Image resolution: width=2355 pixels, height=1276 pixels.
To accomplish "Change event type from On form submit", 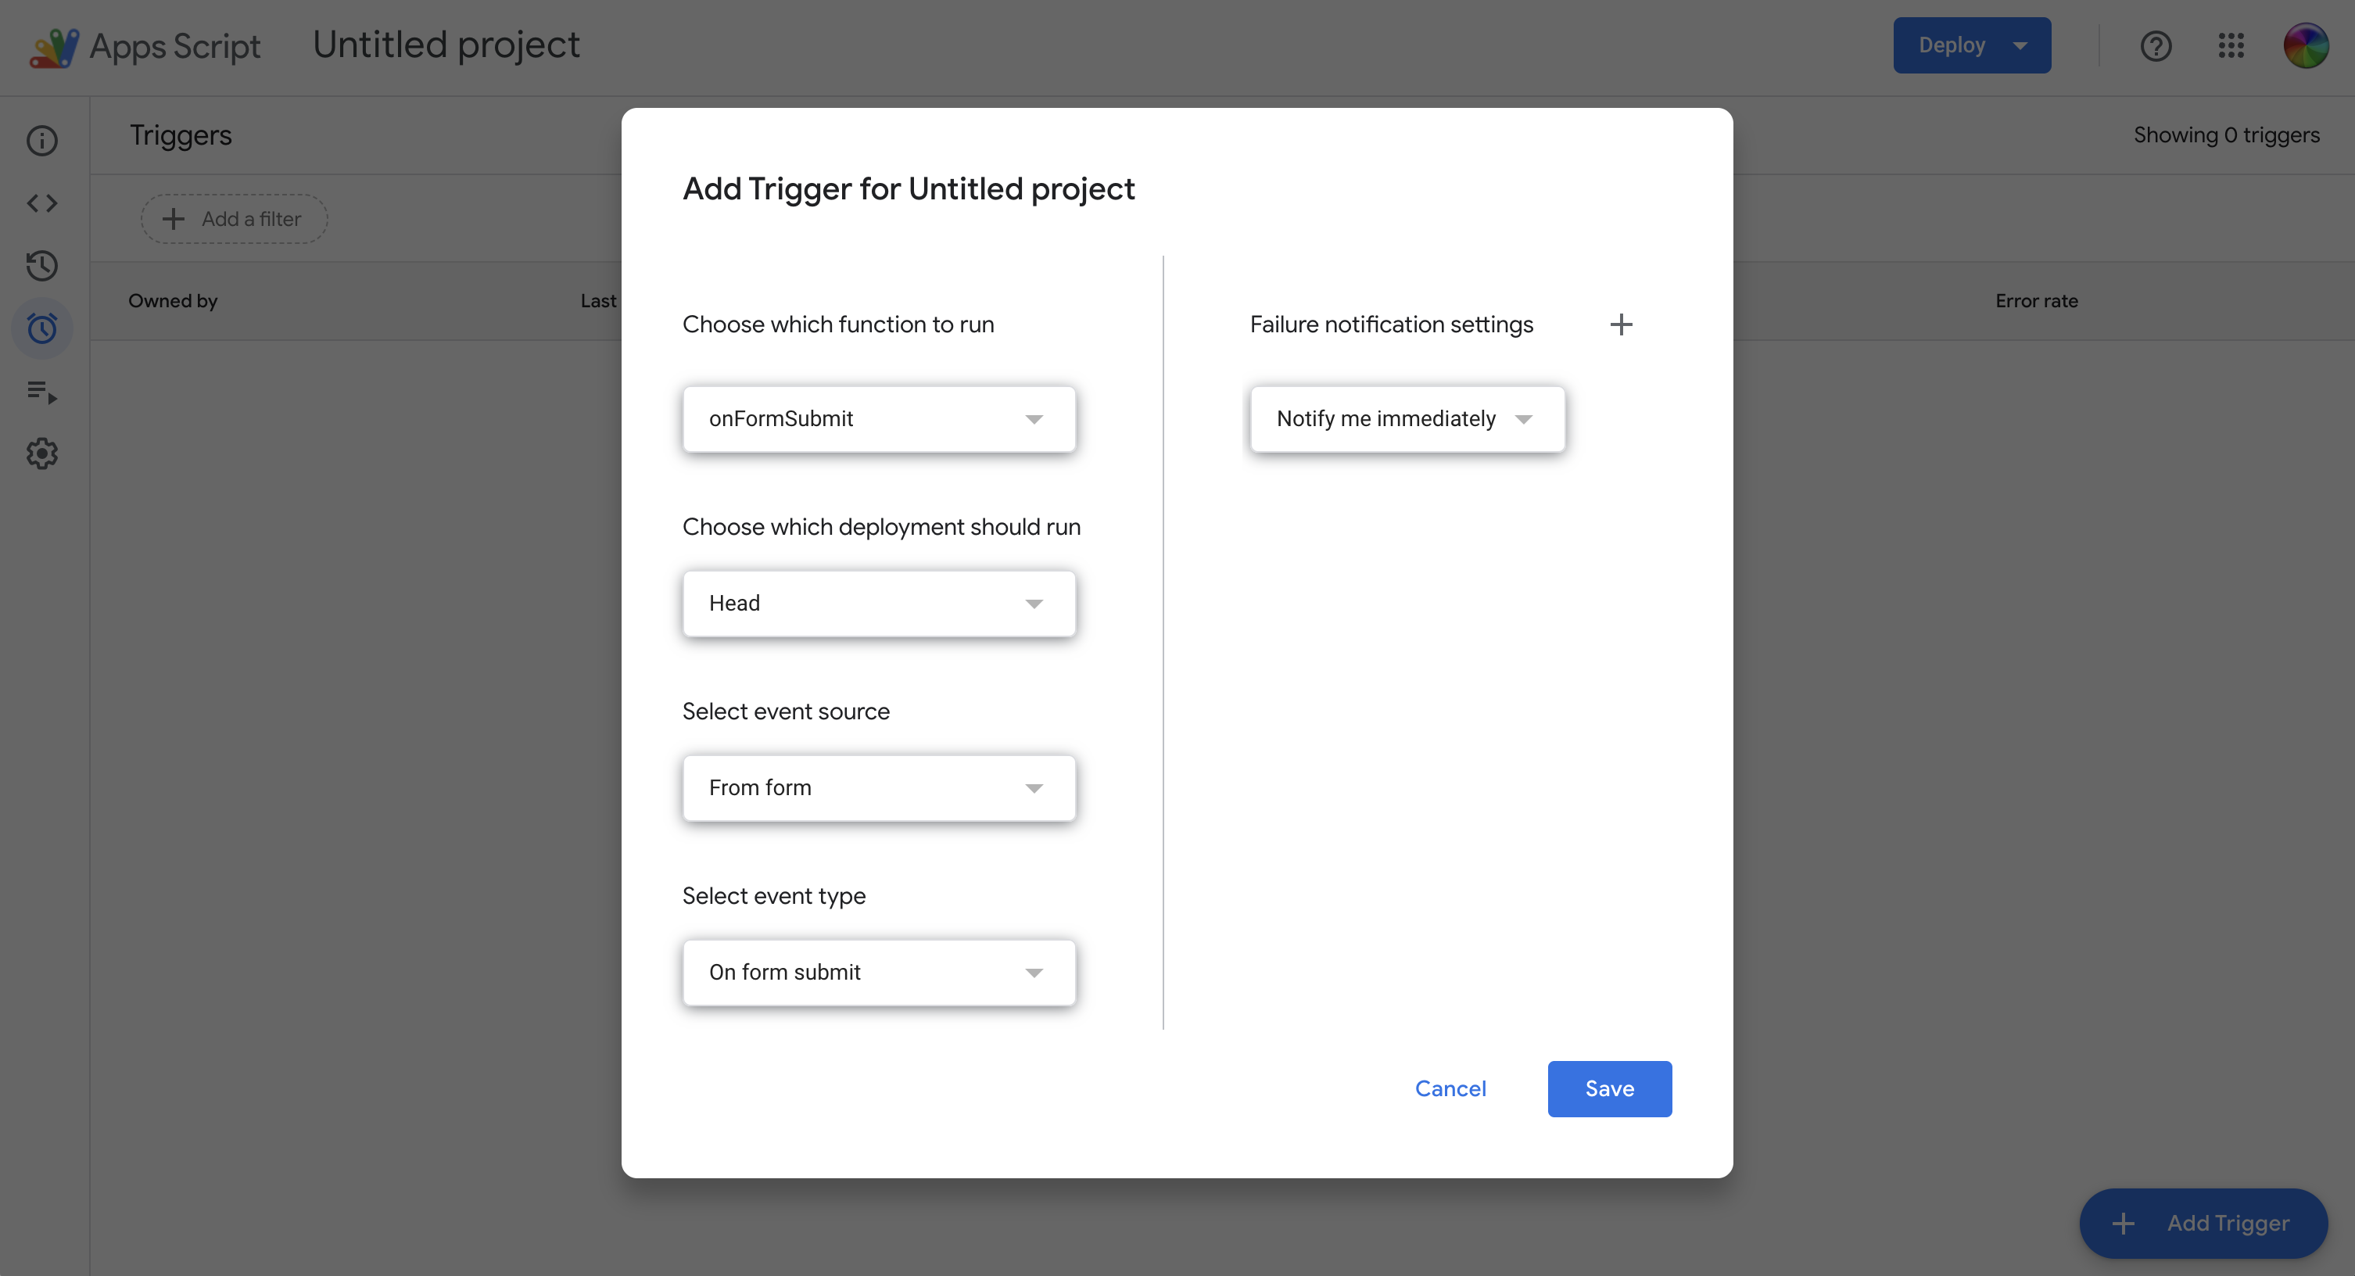I will [x=879, y=973].
